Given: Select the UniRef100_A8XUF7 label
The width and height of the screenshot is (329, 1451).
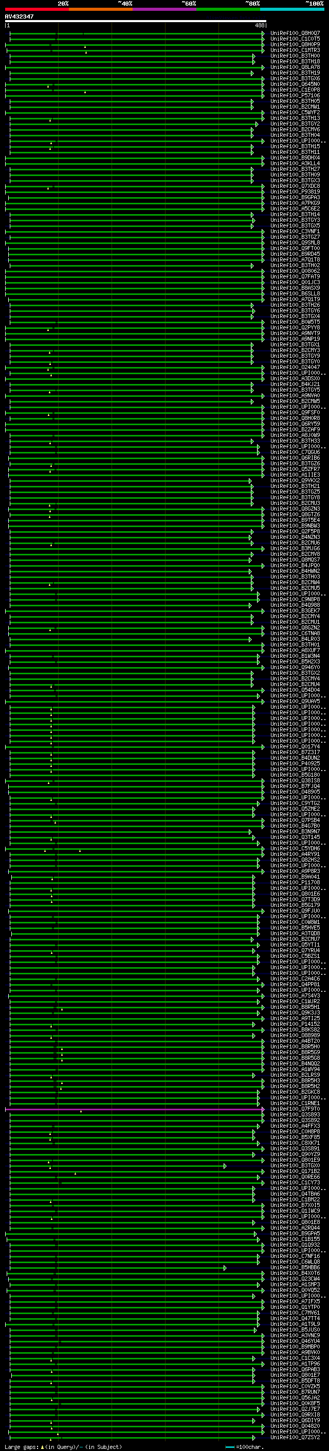Looking at the screenshot, I should [295, 650].
